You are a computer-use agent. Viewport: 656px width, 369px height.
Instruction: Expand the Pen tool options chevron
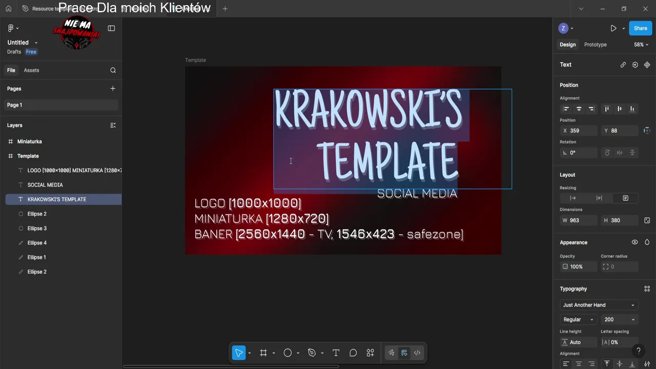click(x=322, y=353)
